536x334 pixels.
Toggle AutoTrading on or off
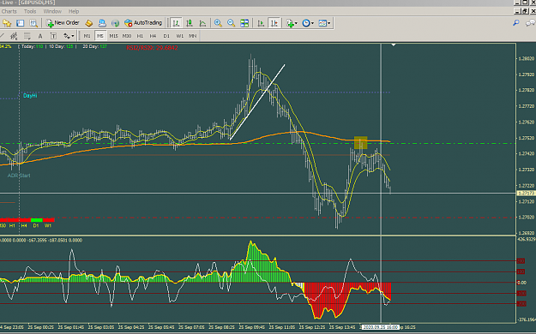143,23
